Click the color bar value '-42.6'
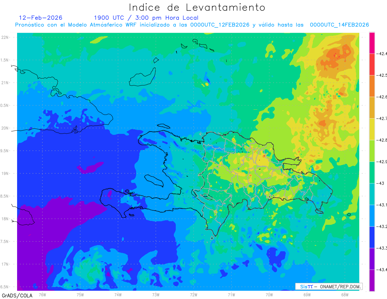Image resolution: width=387 pixels, height=299 pixels. point(381,97)
